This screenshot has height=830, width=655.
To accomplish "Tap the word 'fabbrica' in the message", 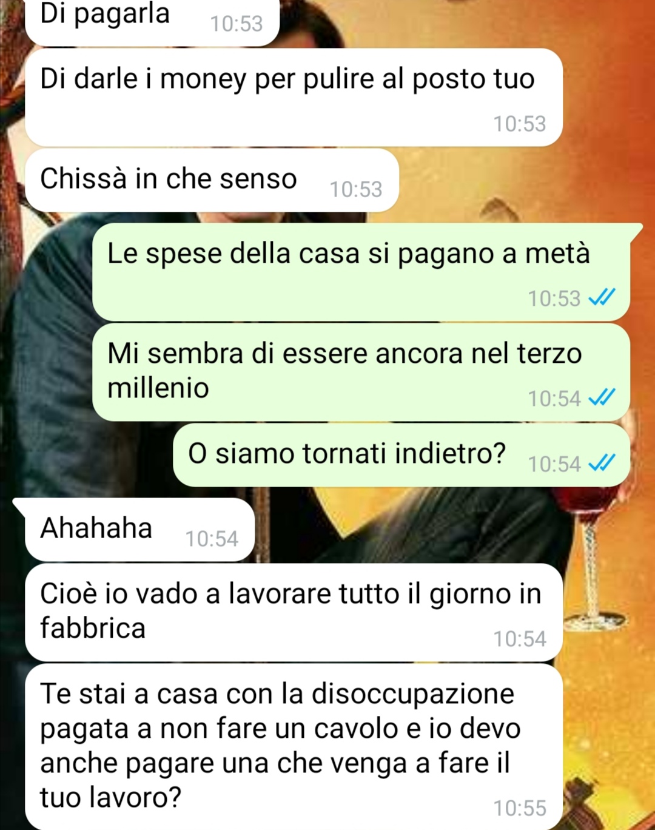I will tap(93, 628).
